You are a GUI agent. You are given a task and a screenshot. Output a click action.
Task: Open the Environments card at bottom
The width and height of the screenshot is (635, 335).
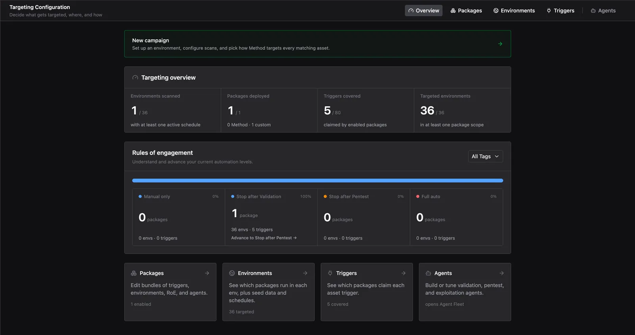269,292
